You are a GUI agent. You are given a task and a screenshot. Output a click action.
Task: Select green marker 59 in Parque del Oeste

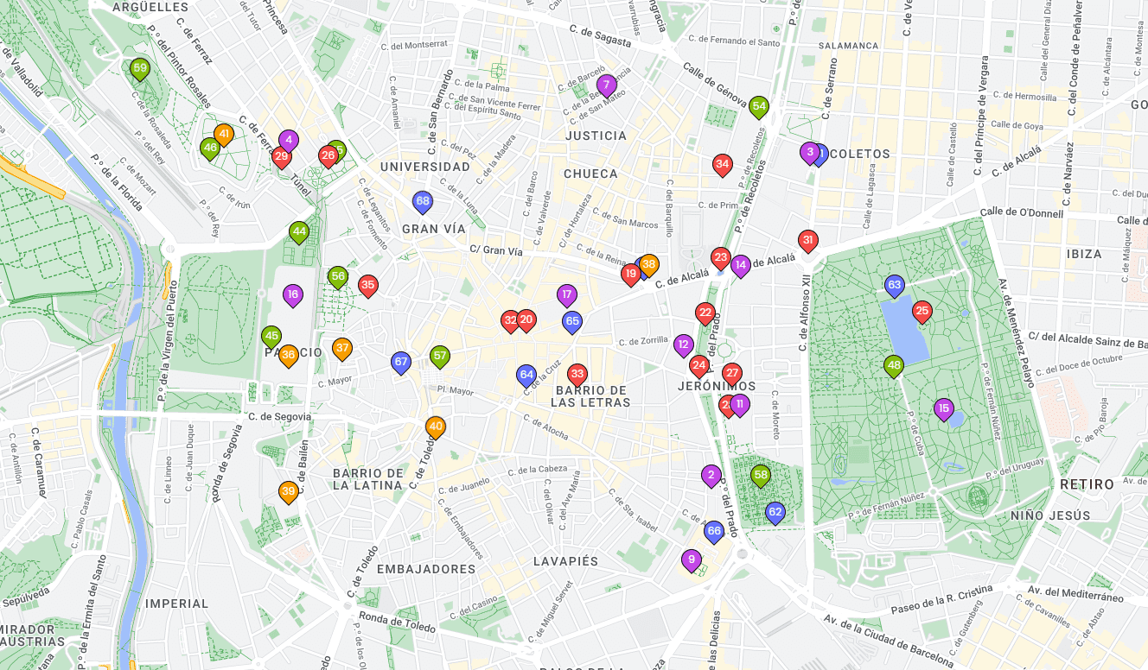(140, 66)
